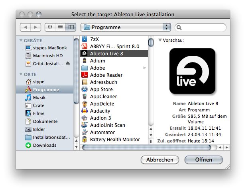Click the "23.04.13 11:34" modified date
Image resolution: width=246 pixels, height=191 pixels.
(x=205, y=134)
